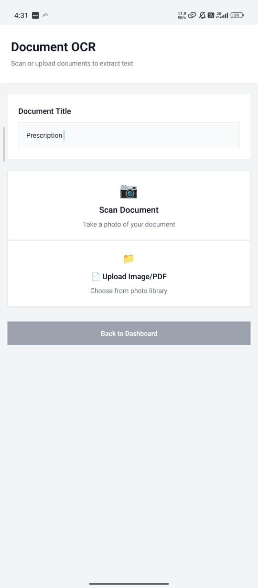Tap the 5G signal strength icon
The height and width of the screenshot is (588, 258).
222,15
